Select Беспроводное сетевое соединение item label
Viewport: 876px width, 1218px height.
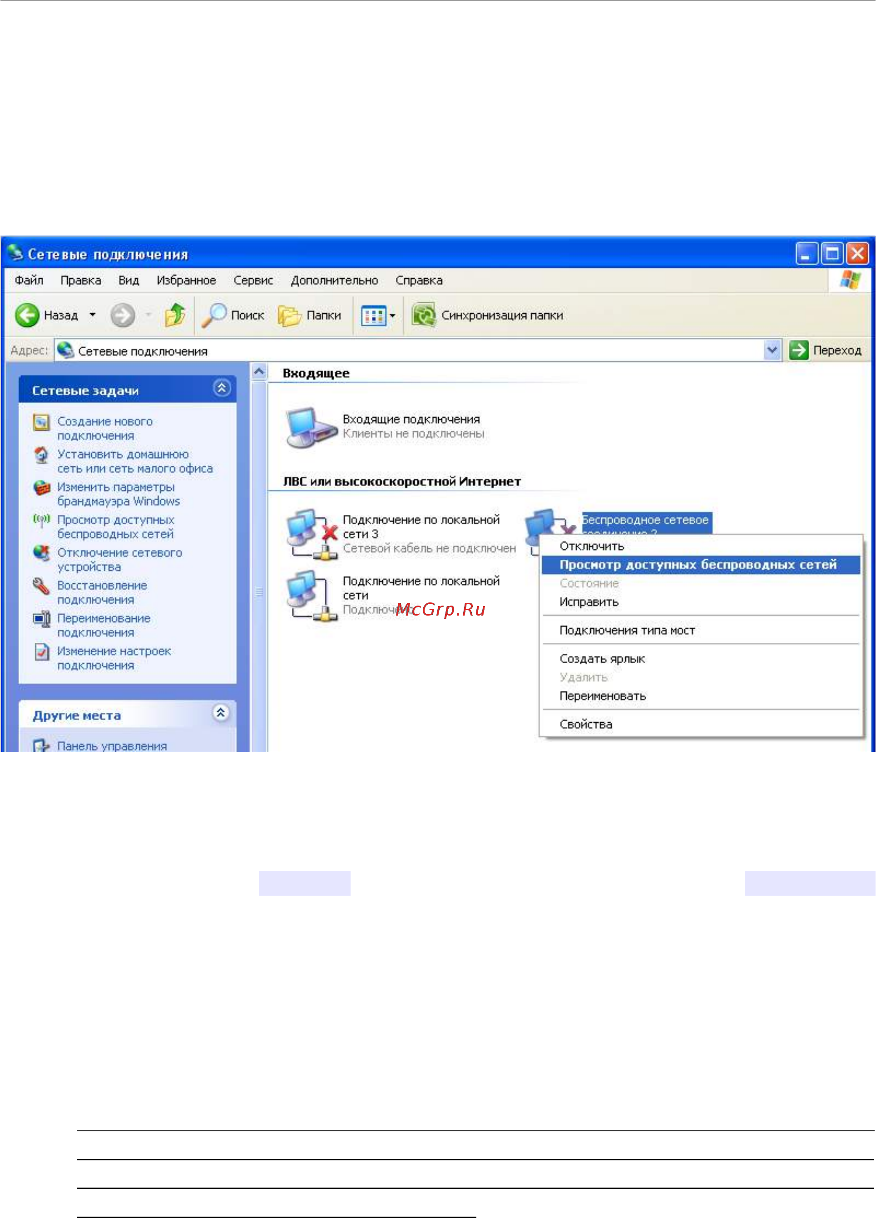pyautogui.click(x=647, y=523)
